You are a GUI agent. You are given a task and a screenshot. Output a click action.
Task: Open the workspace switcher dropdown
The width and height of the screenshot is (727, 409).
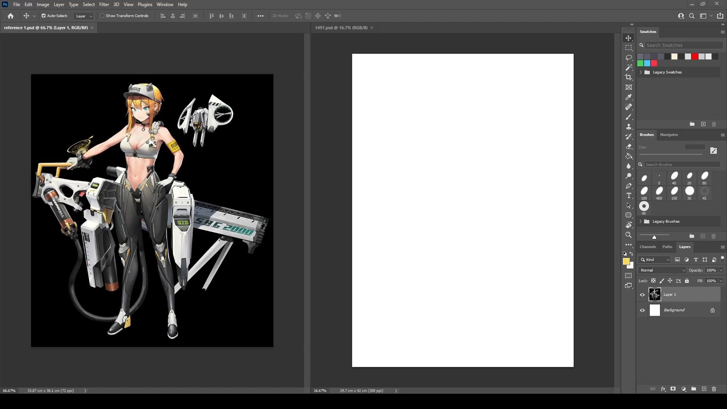pyautogui.click(x=706, y=16)
